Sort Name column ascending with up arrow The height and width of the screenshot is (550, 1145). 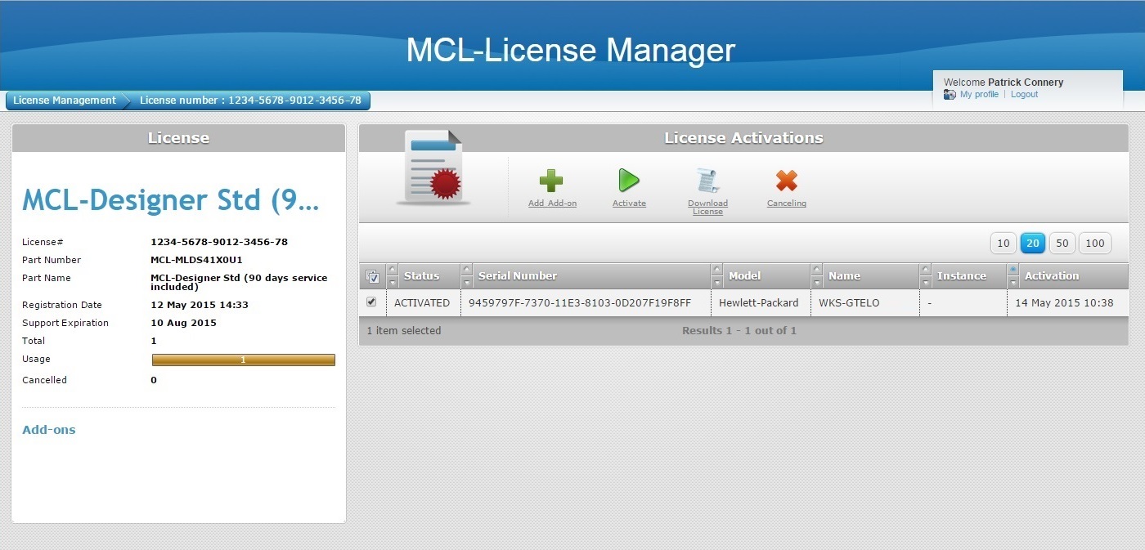tap(816, 270)
